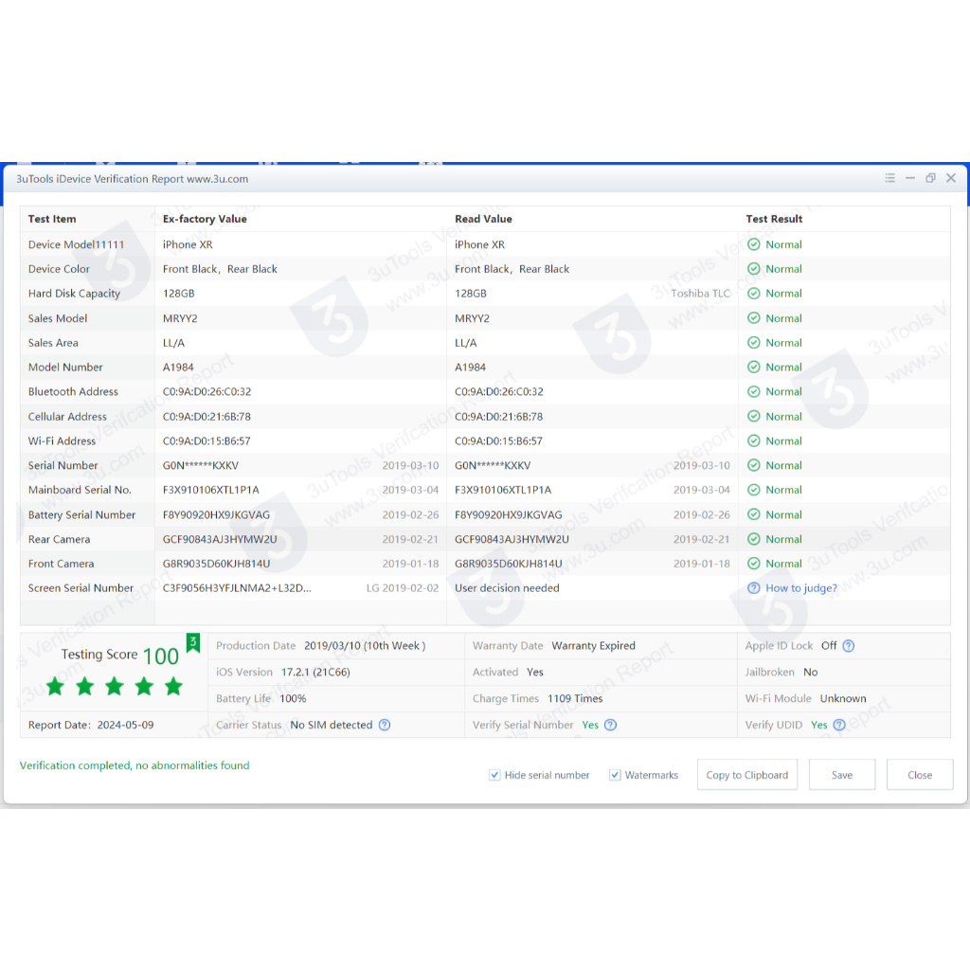Click the Normal check icon for Battery Serial Number

(753, 514)
